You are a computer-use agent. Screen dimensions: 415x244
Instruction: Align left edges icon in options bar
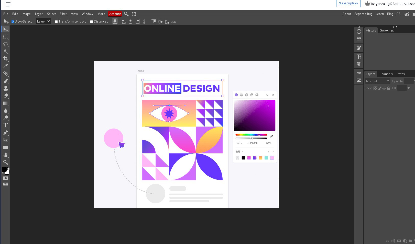[124, 22]
